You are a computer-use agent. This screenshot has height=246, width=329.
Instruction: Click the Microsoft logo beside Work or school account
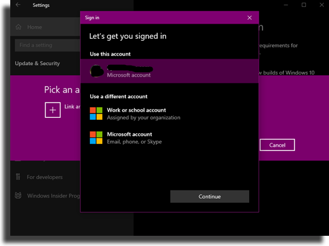pyautogui.click(x=96, y=113)
